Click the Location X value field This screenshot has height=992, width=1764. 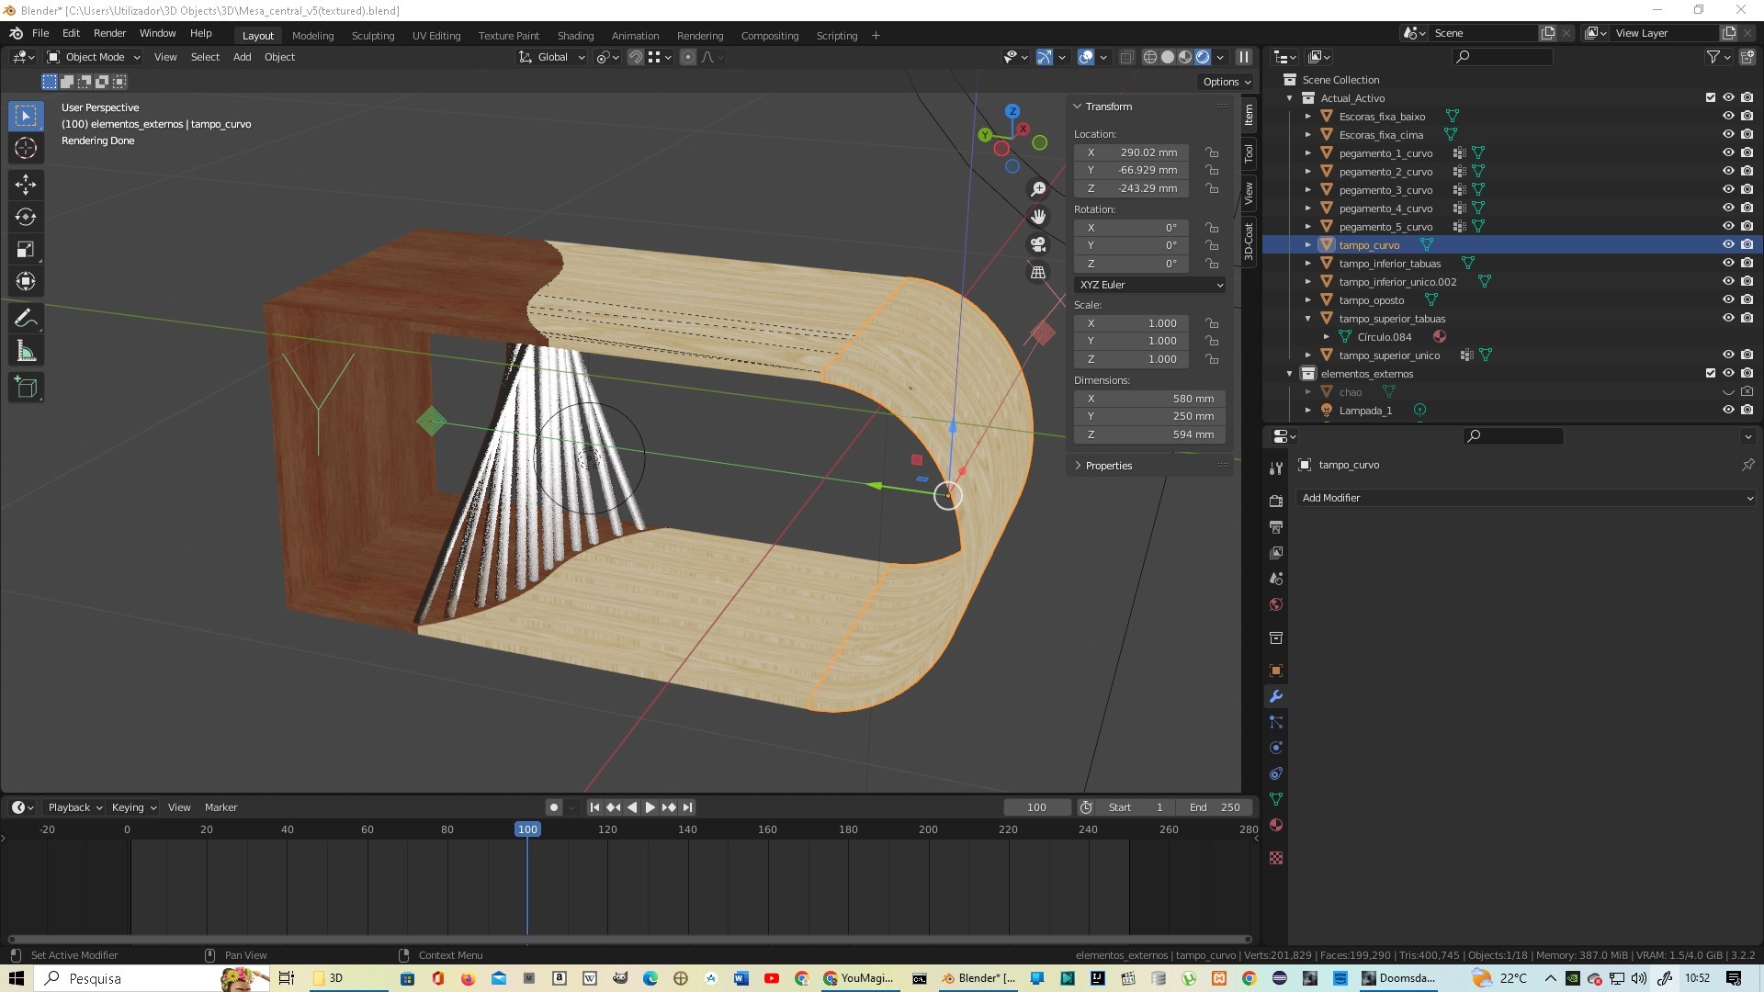tap(1139, 152)
